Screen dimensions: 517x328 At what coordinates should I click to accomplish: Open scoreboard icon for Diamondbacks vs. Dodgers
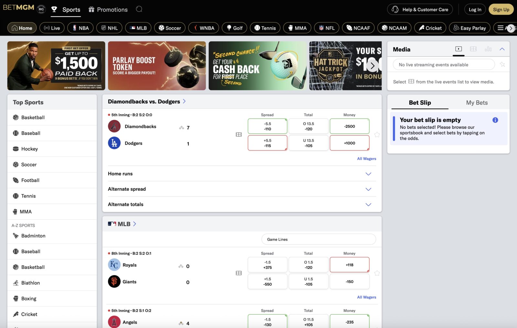point(239,134)
